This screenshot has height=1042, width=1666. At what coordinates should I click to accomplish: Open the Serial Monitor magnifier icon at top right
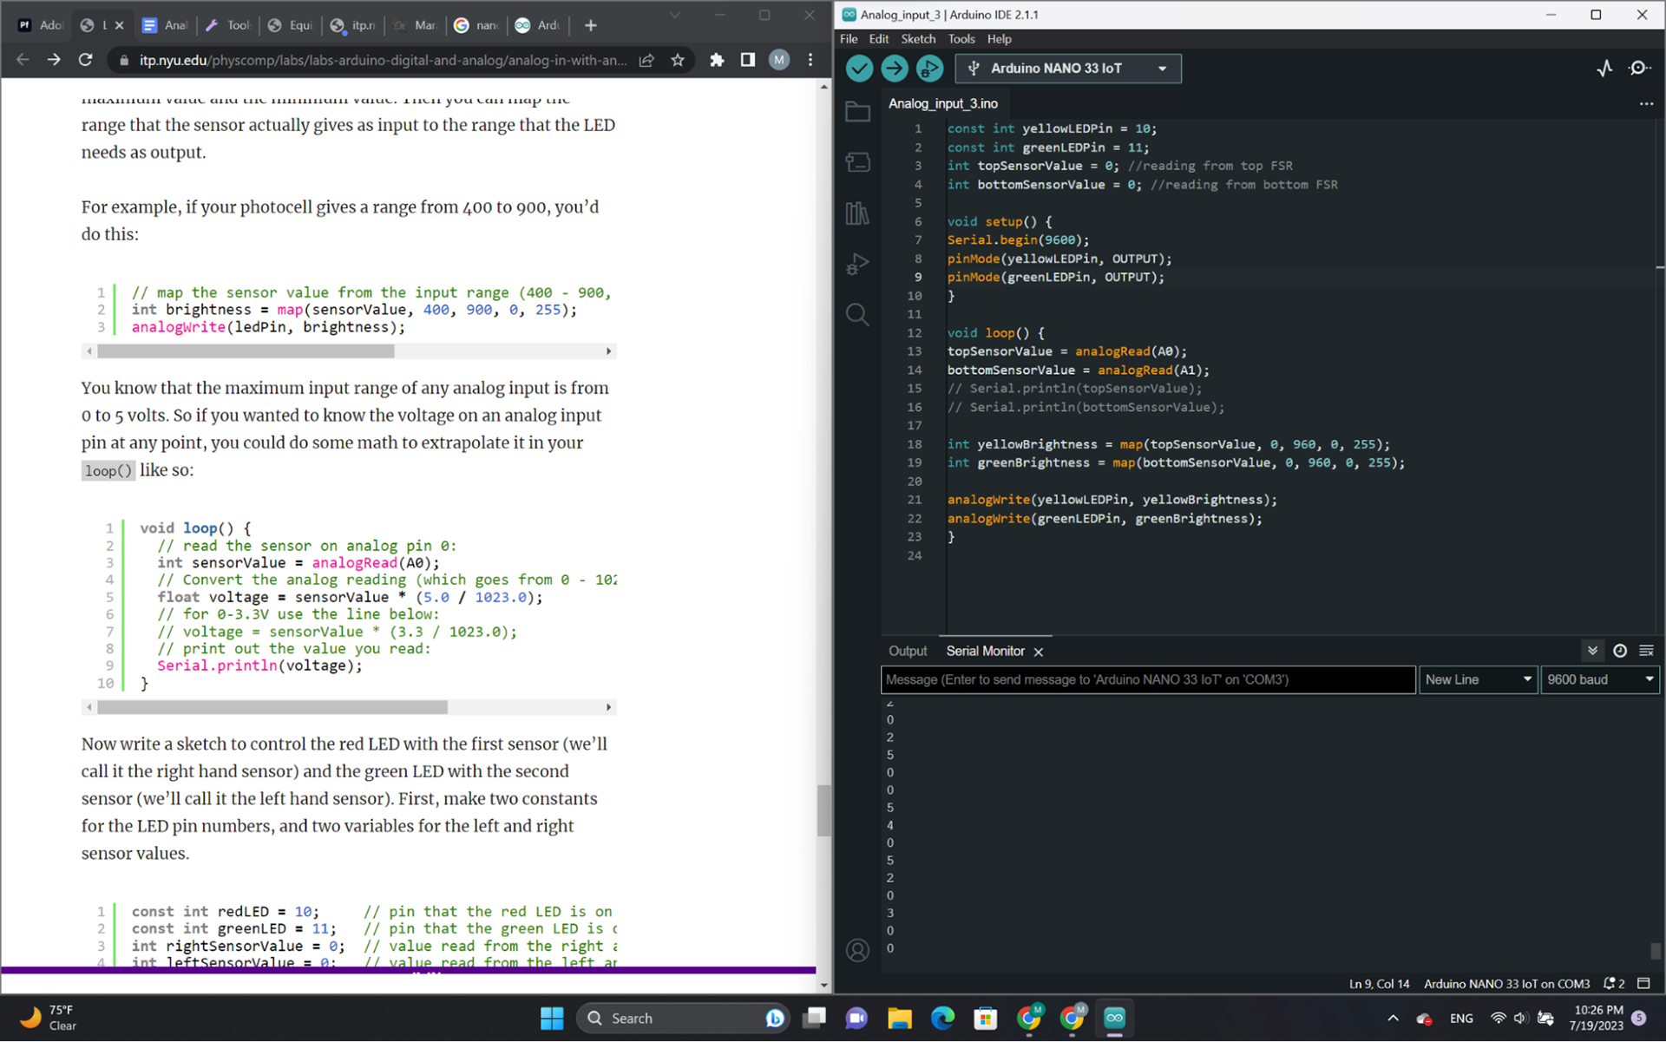click(x=1639, y=69)
